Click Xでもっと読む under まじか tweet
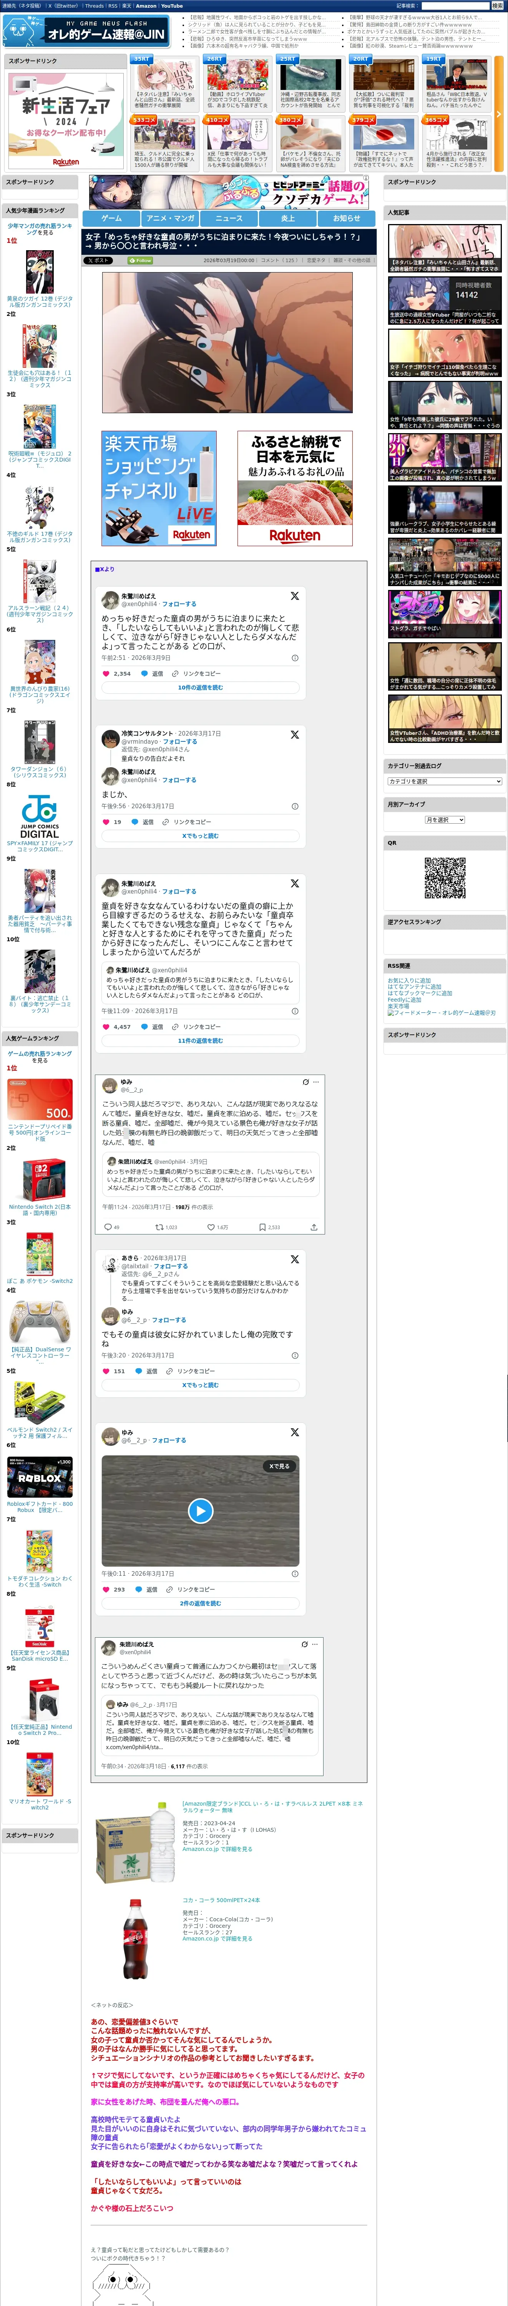508x2306 pixels. (200, 836)
